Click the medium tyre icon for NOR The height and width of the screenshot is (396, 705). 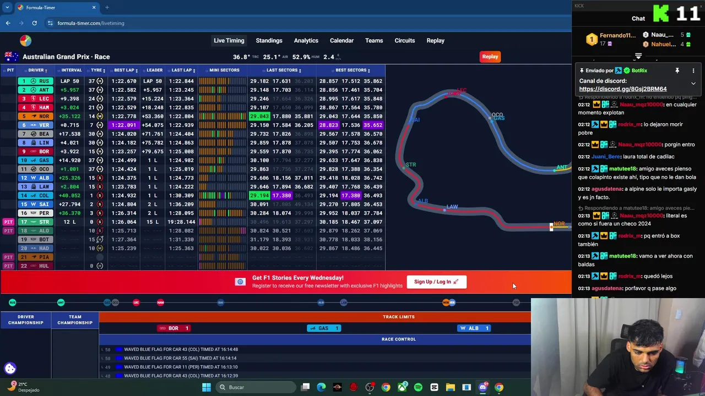[100, 116]
